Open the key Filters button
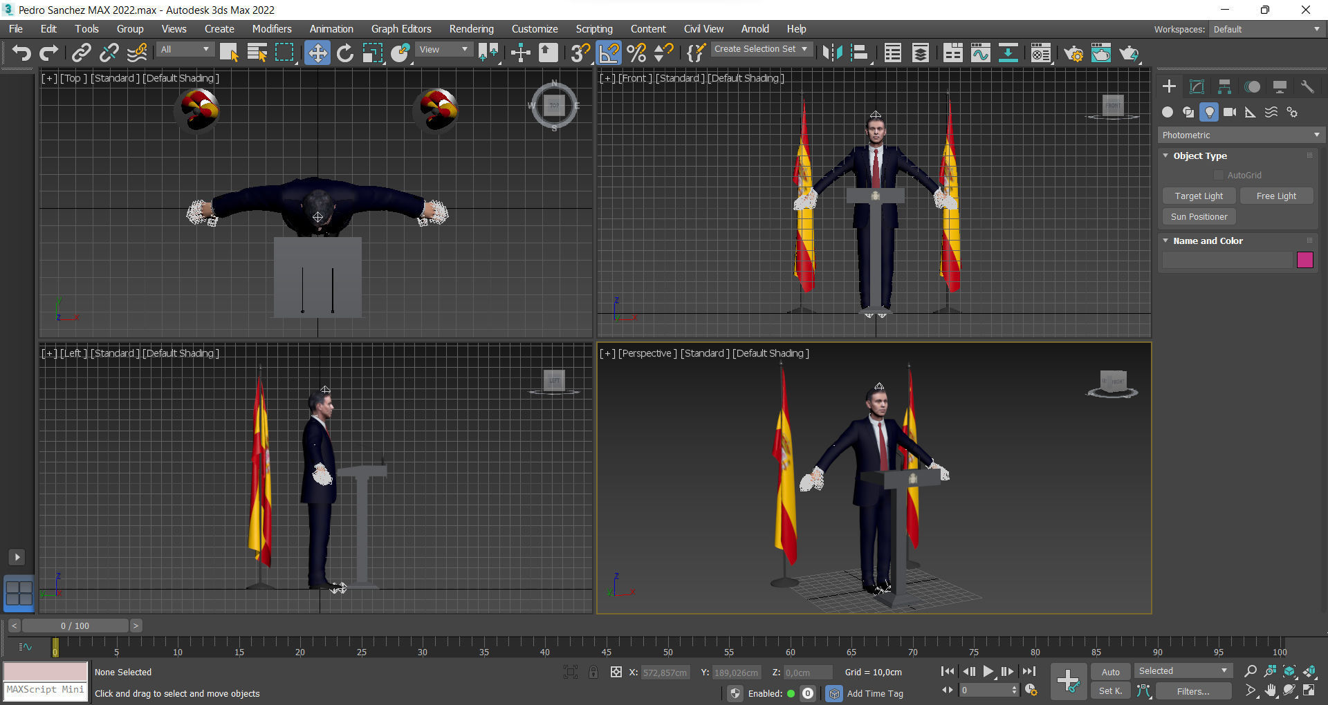Screen dimensions: 1328x705 (x=1193, y=690)
